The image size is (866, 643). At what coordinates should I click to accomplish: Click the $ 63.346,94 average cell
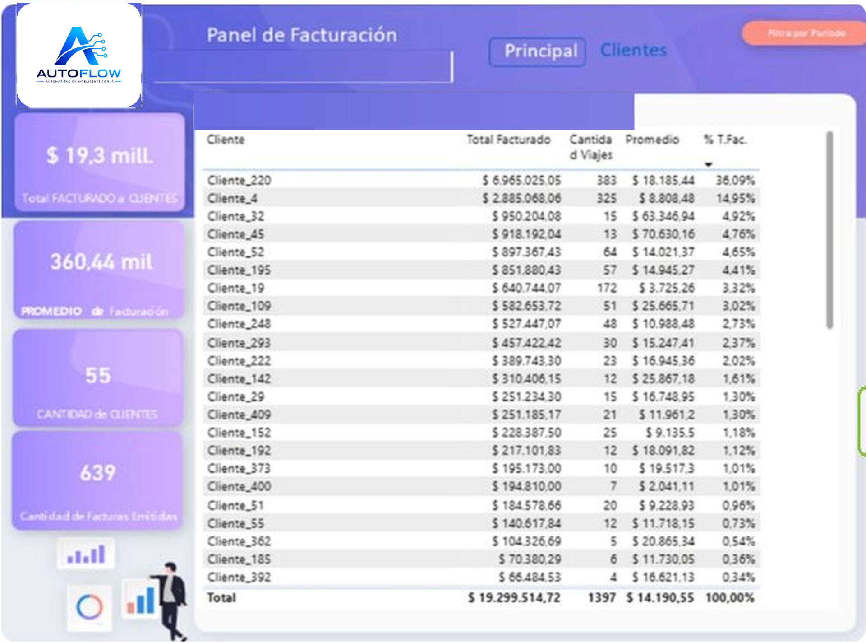(x=663, y=216)
